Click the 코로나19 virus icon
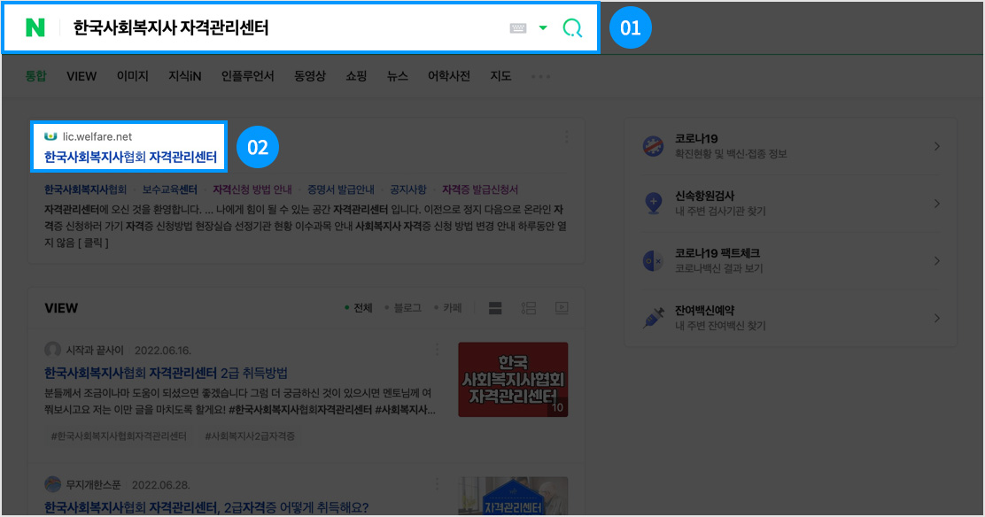This screenshot has height=517, width=985. point(653,146)
